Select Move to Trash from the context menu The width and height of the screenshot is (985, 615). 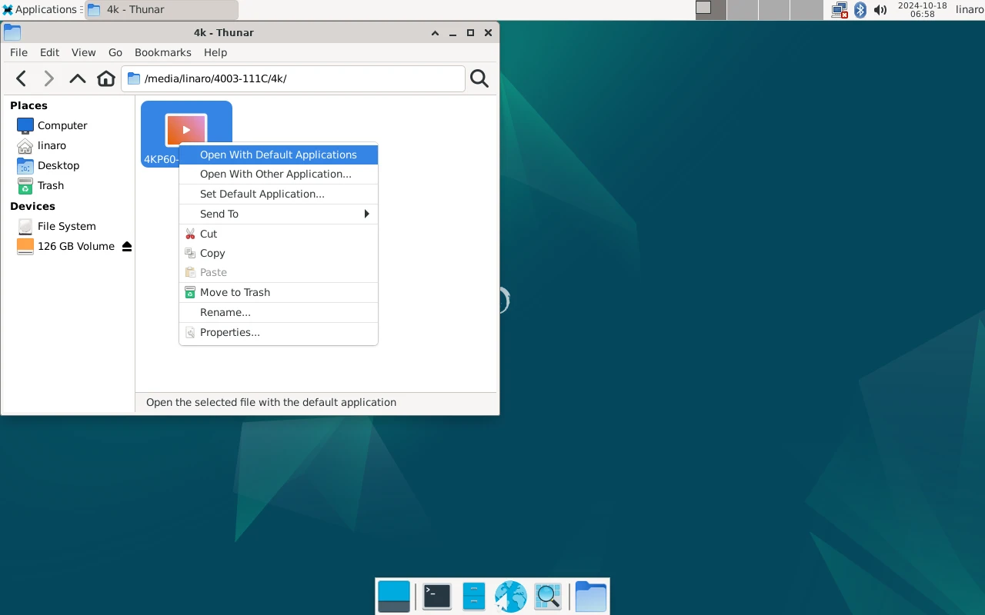(x=279, y=292)
